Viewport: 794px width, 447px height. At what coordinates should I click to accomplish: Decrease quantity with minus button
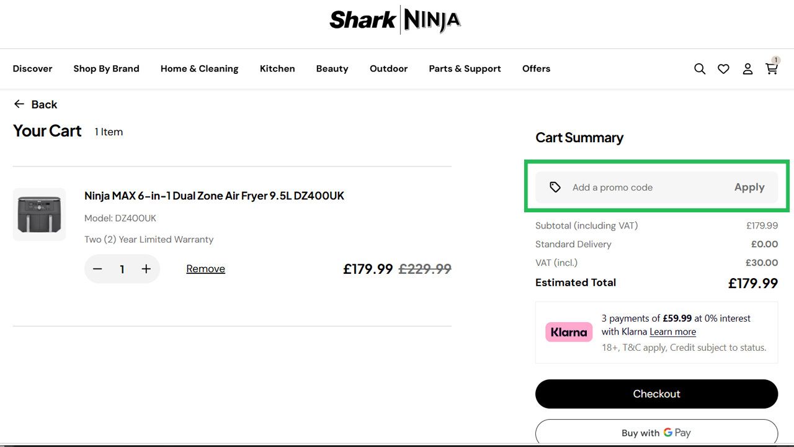(97, 269)
